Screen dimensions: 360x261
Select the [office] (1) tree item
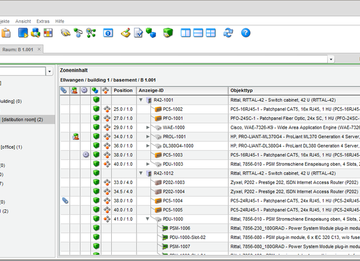(11, 147)
